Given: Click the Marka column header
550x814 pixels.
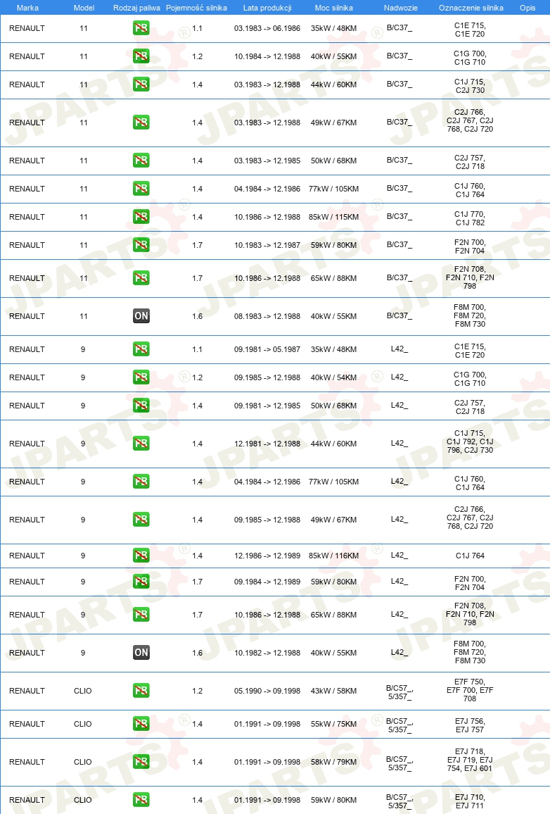Looking at the screenshot, I should (x=27, y=8).
